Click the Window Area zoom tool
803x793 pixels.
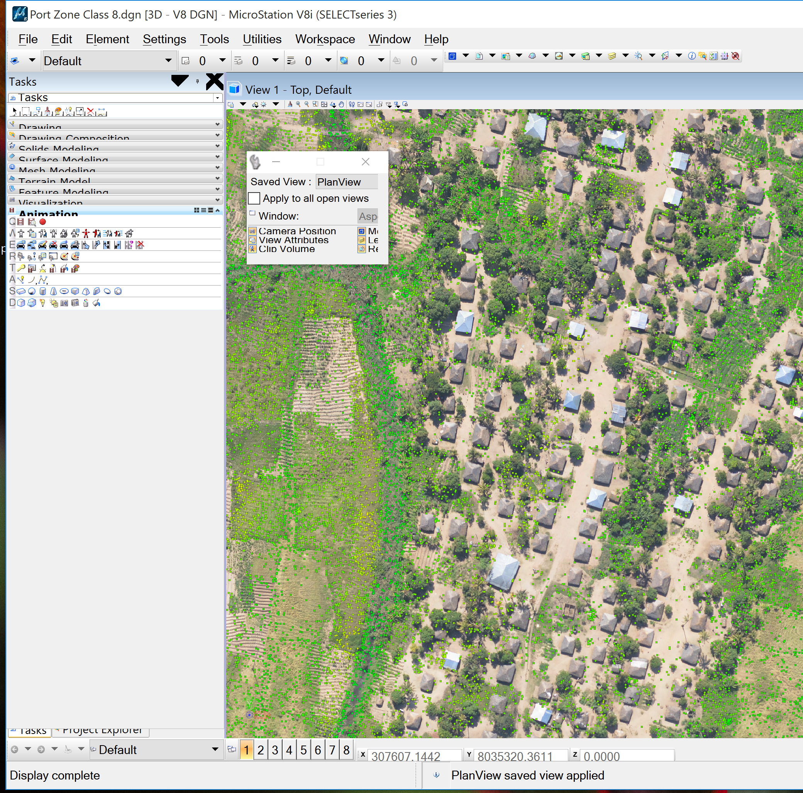click(315, 104)
